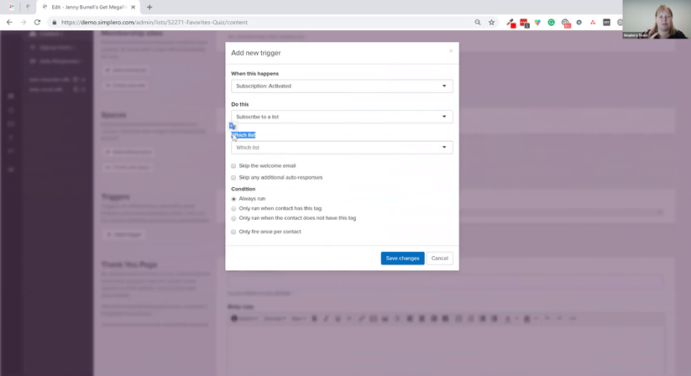Screen dimensions: 691x376
Task: Click the Google Translate popup icon
Action: coord(233,127)
